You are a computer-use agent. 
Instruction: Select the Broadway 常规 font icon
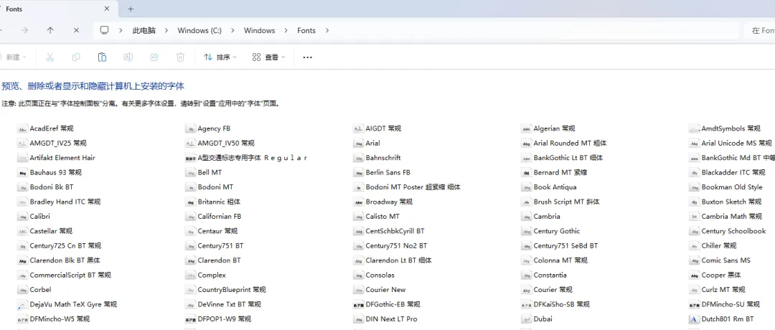tap(358, 202)
